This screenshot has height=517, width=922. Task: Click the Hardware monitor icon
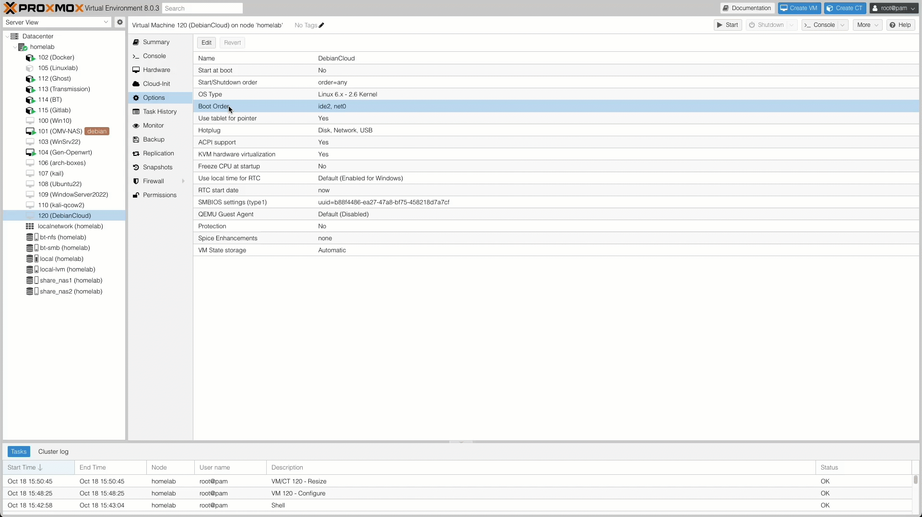[136, 70]
